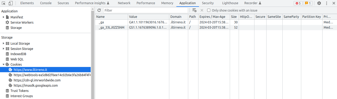The width and height of the screenshot is (337, 99).
Task: Click the inspect element picker icon
Action: pyautogui.click(x=4, y=3)
